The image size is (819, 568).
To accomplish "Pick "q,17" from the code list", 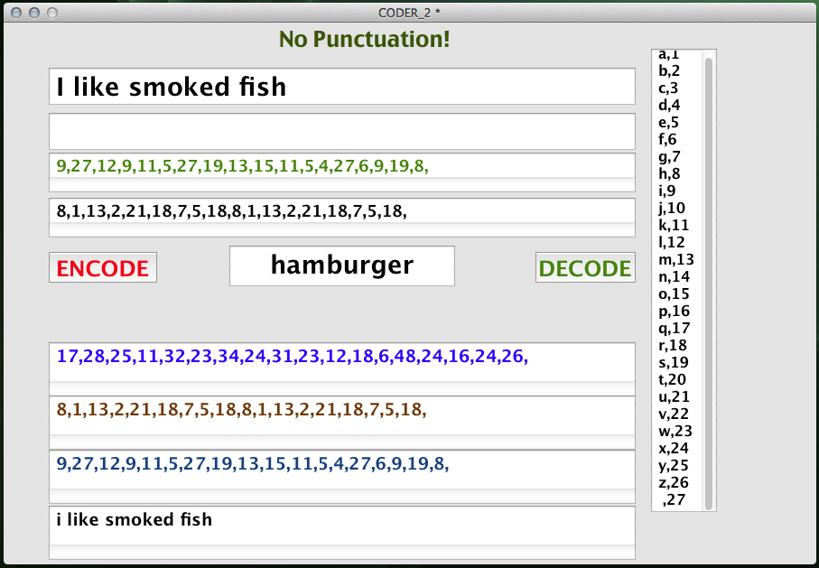I will click(675, 328).
